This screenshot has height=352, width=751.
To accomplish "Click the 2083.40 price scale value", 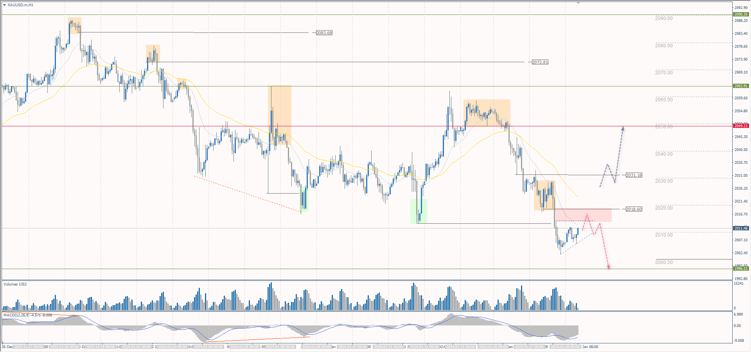I will tap(741, 34).
